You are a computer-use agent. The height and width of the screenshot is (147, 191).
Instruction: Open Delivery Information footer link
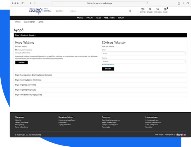coord(22,122)
